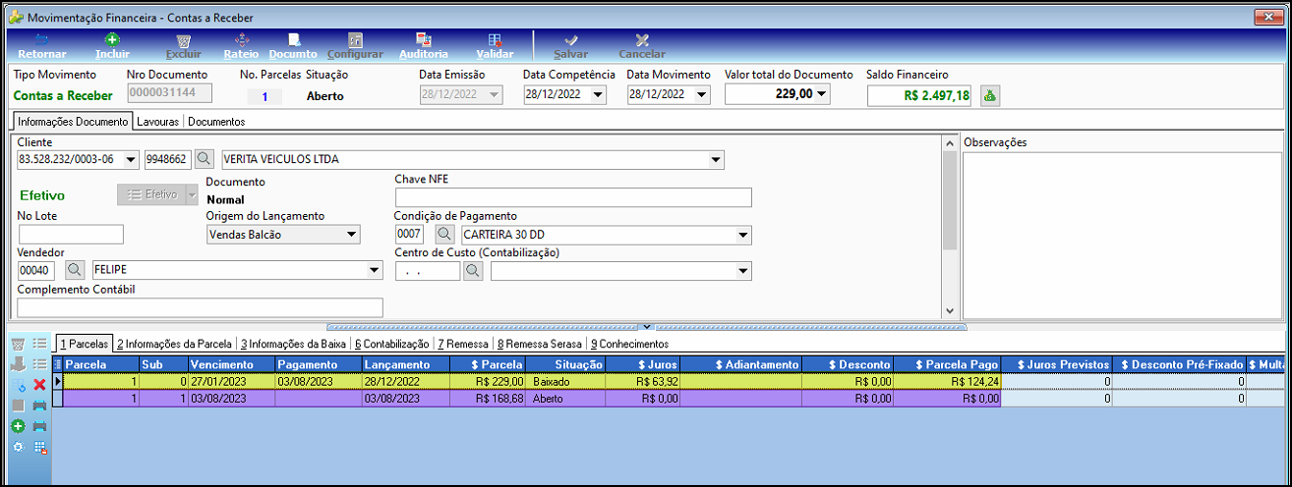1292x487 pixels.
Task: Open the 3 Informações da Baixa tab
Action: coord(294,344)
